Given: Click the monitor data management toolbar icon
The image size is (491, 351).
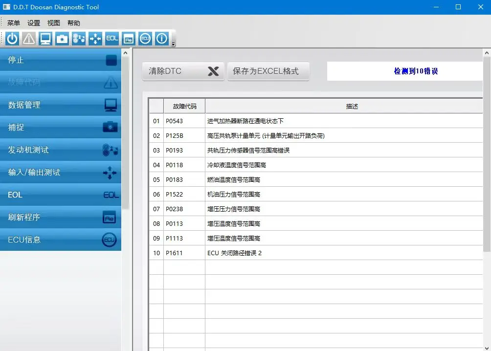Looking at the screenshot, I should 45,39.
